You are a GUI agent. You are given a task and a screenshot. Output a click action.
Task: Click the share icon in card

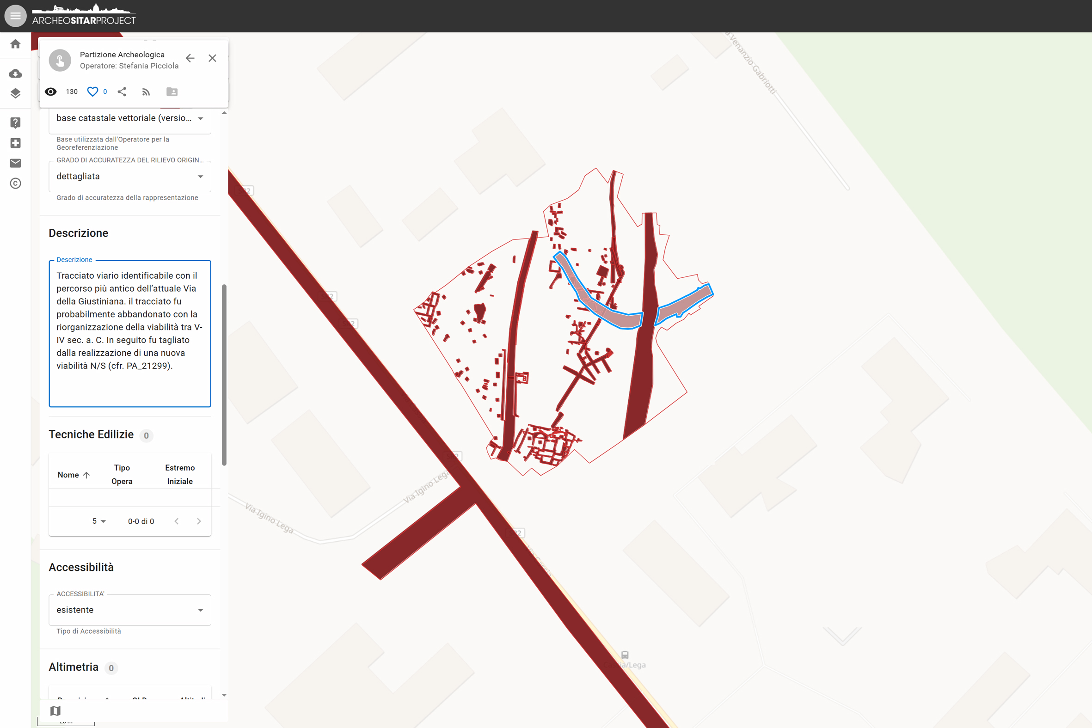point(122,92)
